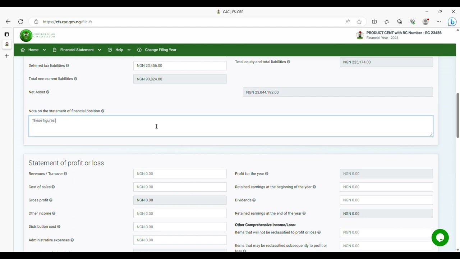This screenshot has width=460, height=259.
Task: Click the Distribution cost amount field
Action: point(180,227)
